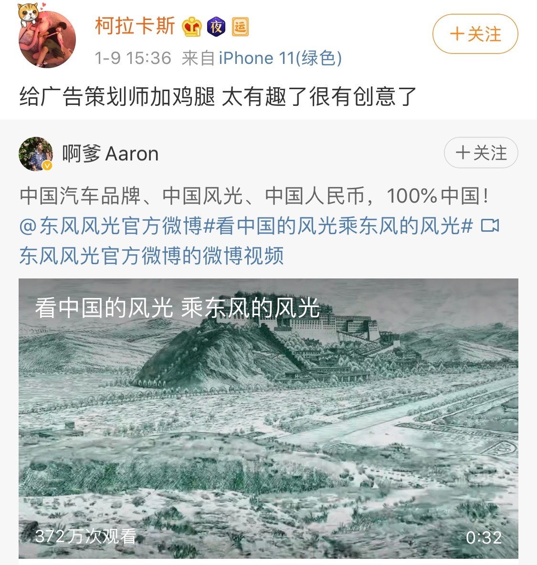
Task: Tap the cat sticker on avatar frame
Action: 29,14
